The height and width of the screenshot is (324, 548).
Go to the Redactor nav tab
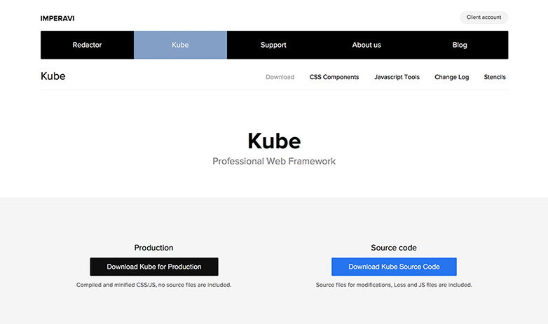tap(87, 45)
